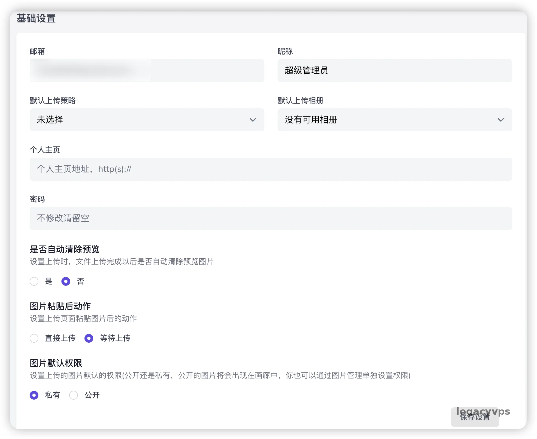This screenshot has width=537, height=439.
Task: Choose 等待上传 for paste action
Action: [89, 338]
